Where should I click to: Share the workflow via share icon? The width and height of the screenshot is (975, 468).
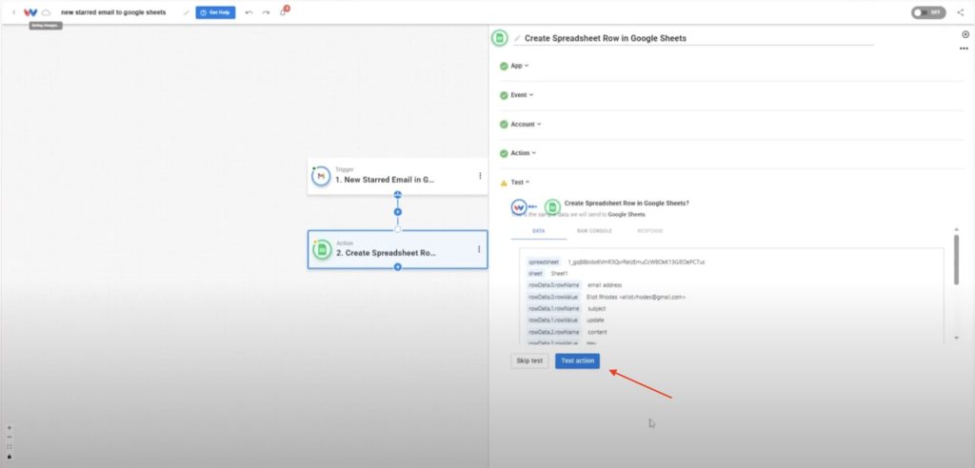point(960,12)
